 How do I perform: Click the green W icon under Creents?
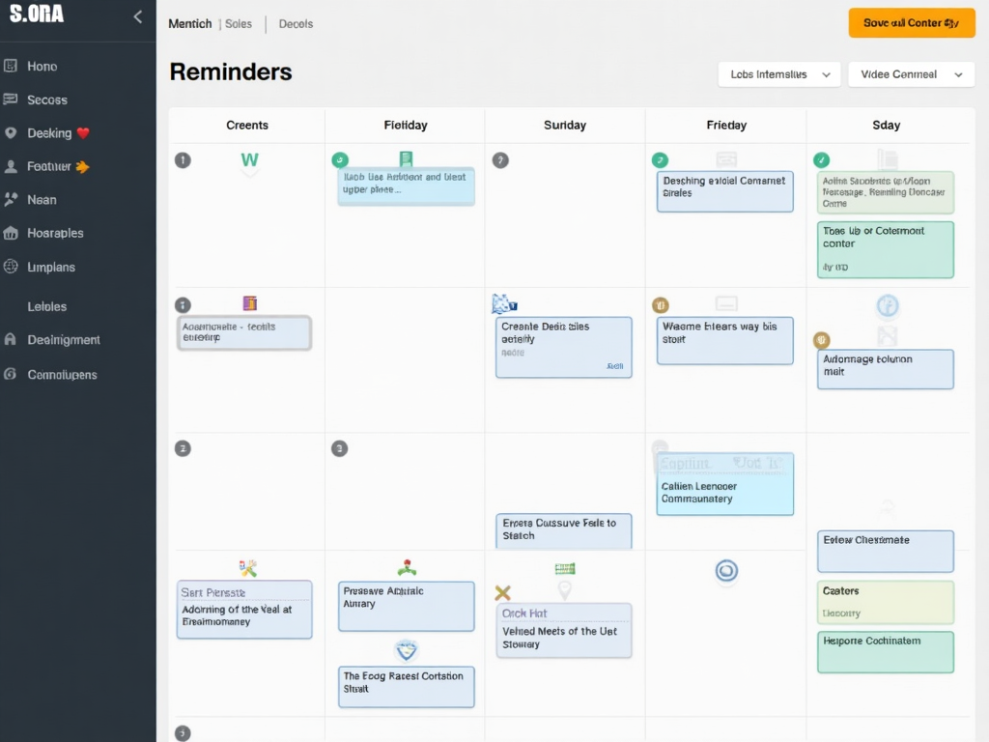click(x=249, y=159)
